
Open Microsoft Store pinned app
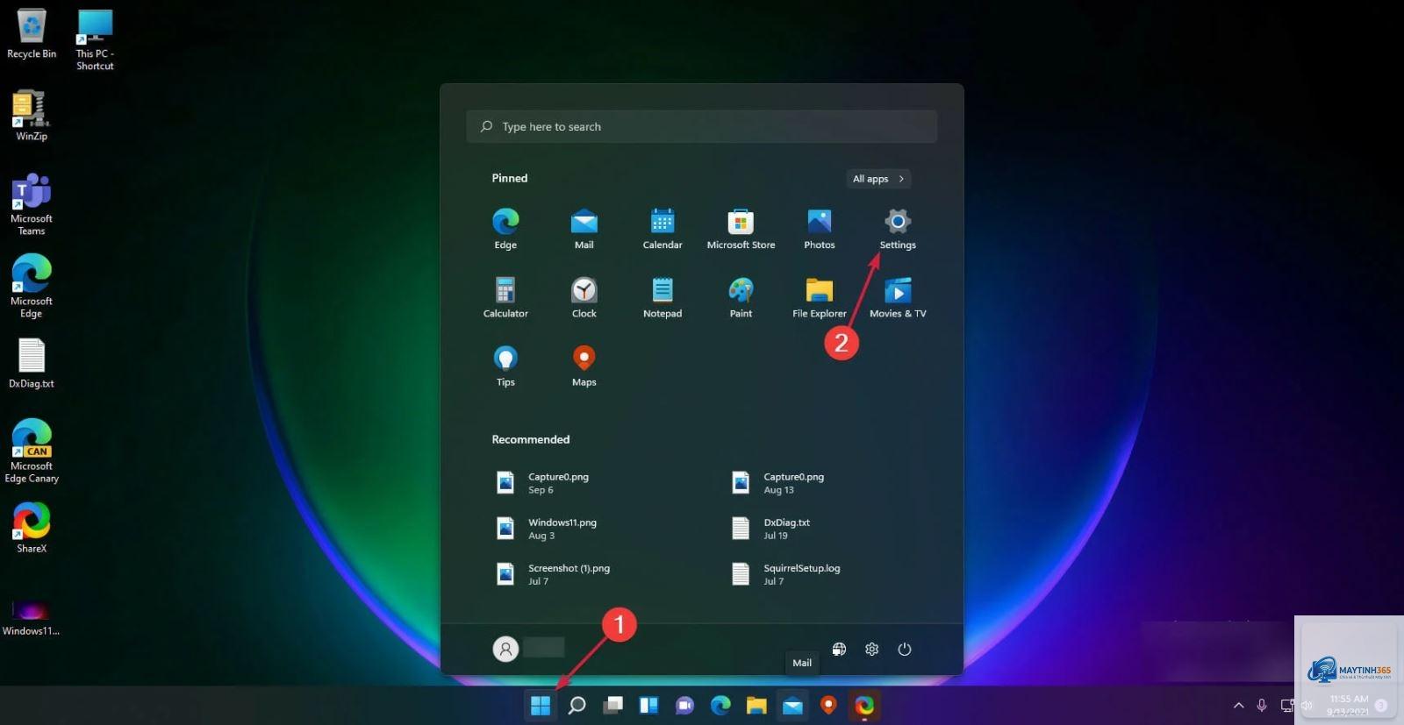point(741,229)
